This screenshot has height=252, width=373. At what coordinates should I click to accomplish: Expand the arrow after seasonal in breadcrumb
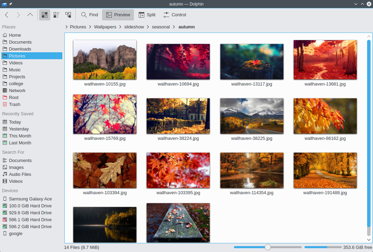click(174, 27)
